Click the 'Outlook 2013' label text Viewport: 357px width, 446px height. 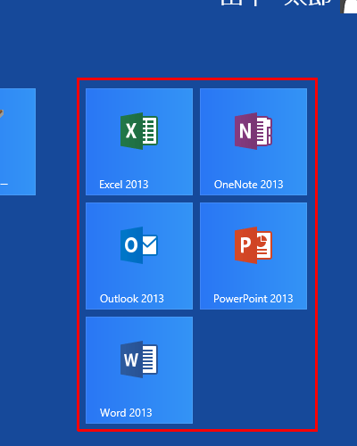coord(132,299)
